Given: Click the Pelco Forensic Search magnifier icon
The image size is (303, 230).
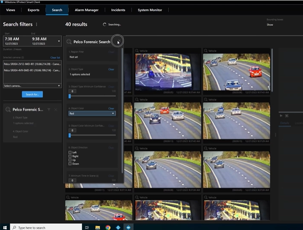Looking at the screenshot, I should 69,42.
